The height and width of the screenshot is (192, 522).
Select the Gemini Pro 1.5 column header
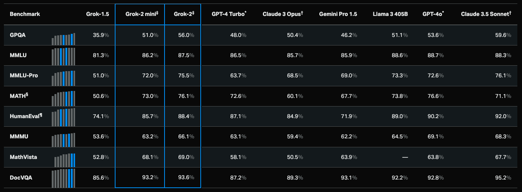(338, 14)
